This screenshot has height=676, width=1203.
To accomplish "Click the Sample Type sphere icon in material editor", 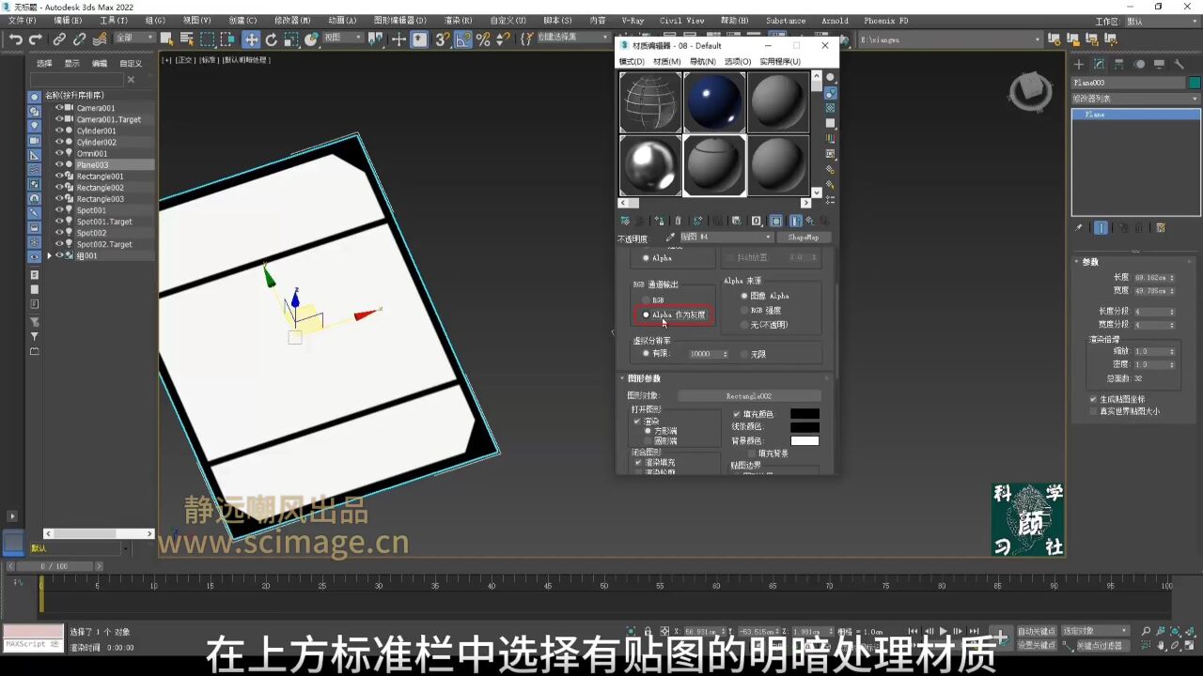I will (x=830, y=78).
